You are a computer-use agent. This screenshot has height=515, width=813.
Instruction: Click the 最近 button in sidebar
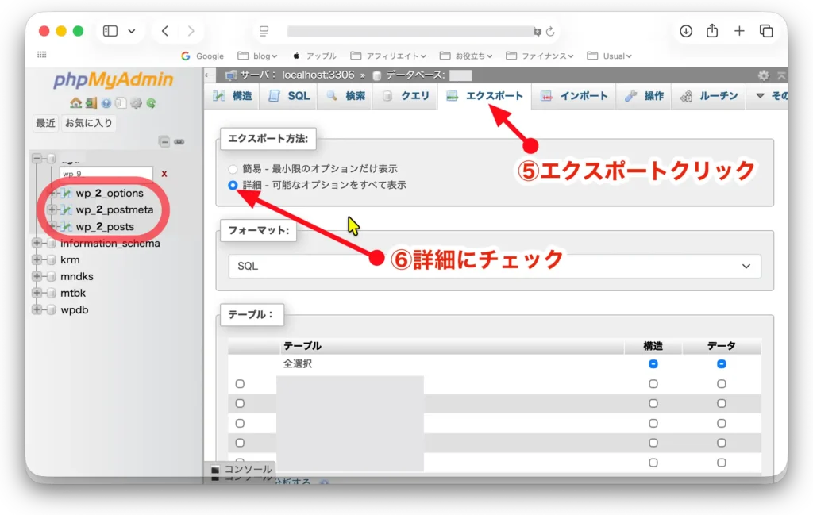45,123
